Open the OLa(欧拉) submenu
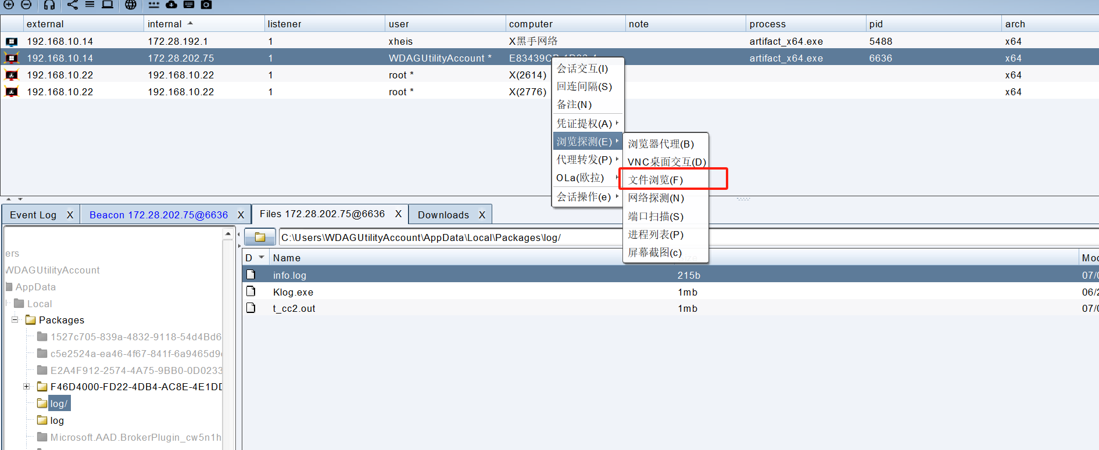This screenshot has width=1099, height=450. tap(587, 177)
